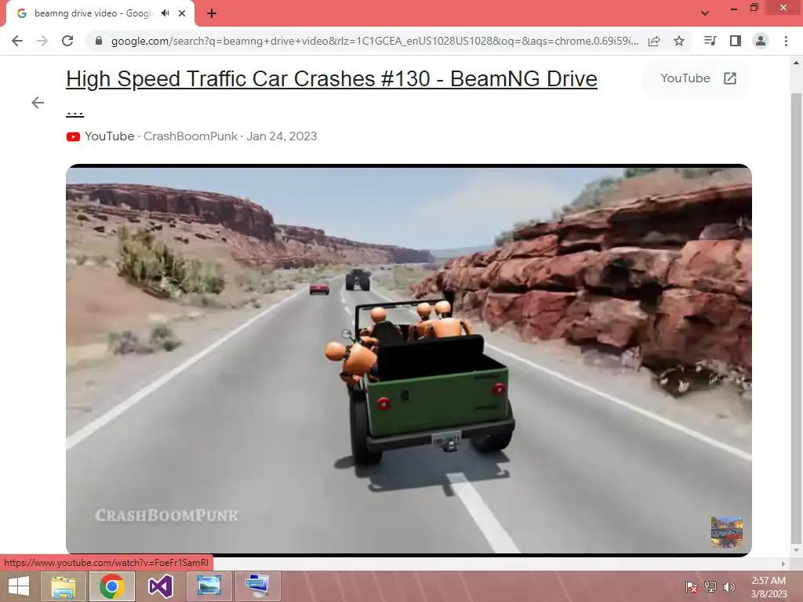Mute the tab via its speaker icon
The height and width of the screenshot is (602, 803).
pyautogui.click(x=165, y=13)
